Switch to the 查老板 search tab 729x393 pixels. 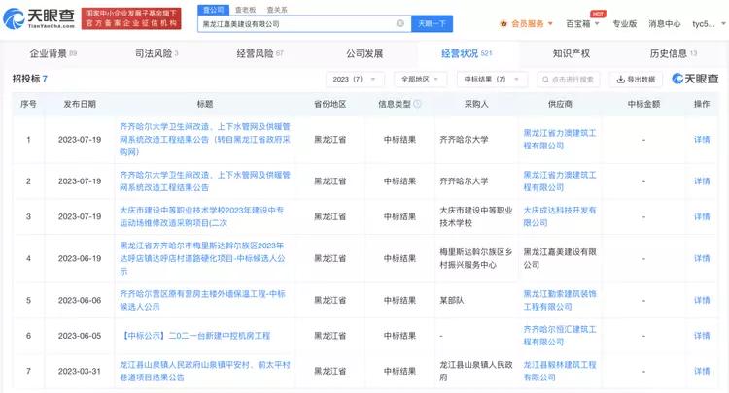point(245,10)
